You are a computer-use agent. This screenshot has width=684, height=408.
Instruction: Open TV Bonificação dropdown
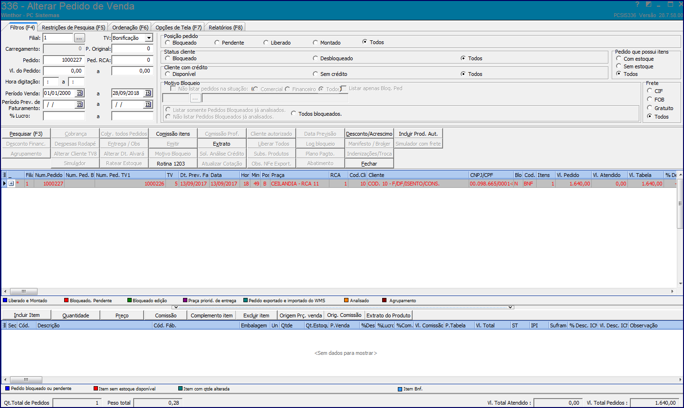(x=149, y=38)
